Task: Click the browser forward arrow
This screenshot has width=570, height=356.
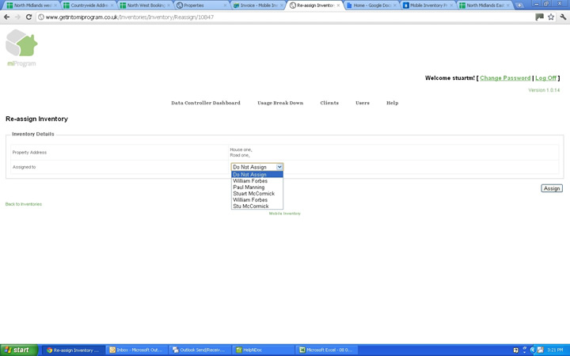Action: coord(17,17)
